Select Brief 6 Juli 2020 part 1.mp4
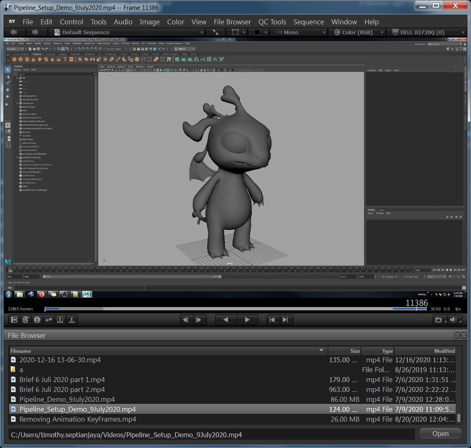Viewport: 471px width, 448px height. 232,380
